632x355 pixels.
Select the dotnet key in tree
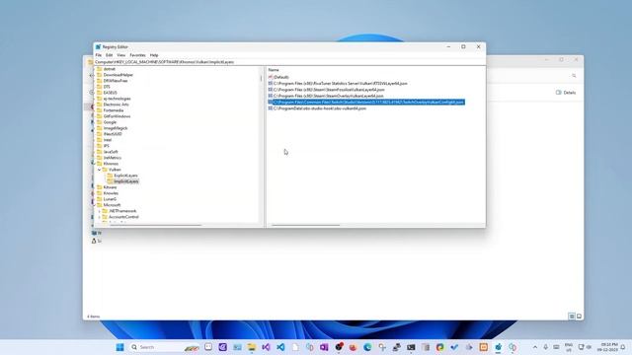(110, 69)
